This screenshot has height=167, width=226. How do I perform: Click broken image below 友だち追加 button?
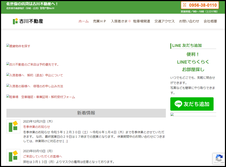(172, 114)
